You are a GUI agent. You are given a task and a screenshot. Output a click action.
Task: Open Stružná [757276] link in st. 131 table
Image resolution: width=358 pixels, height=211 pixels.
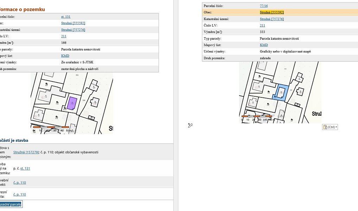(x=73, y=30)
